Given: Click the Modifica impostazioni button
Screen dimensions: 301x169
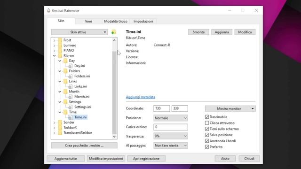Looking at the screenshot, I should [106, 159].
